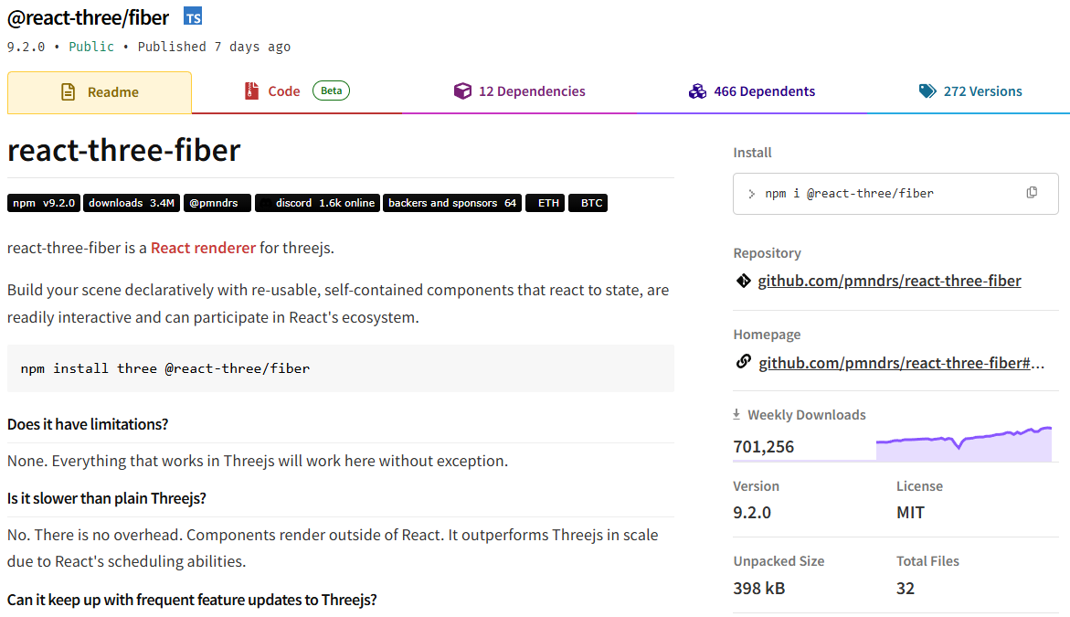This screenshot has height=617, width=1070.
Task: Click the discord 1.6k online badge
Action: click(317, 203)
